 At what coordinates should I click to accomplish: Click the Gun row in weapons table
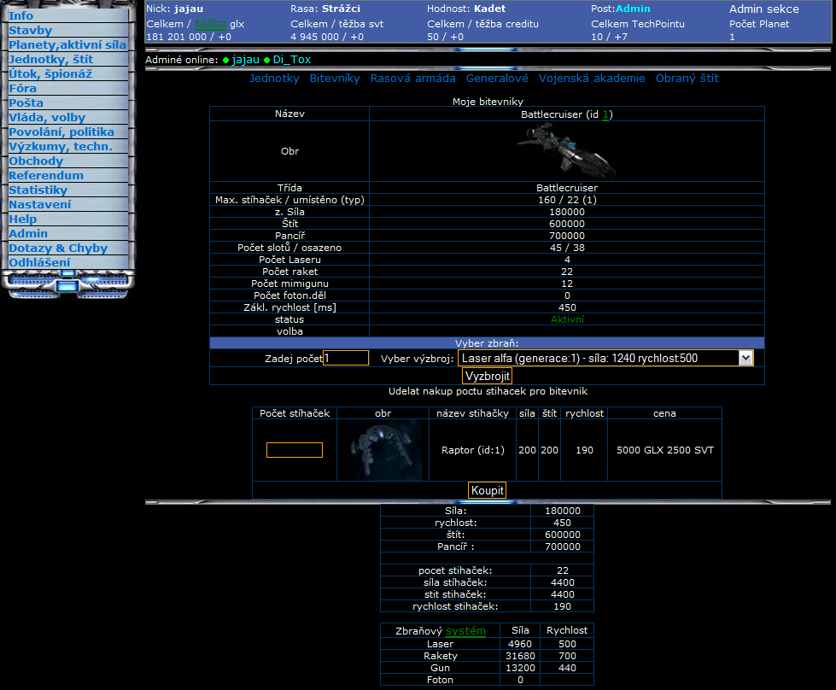pyautogui.click(x=487, y=668)
